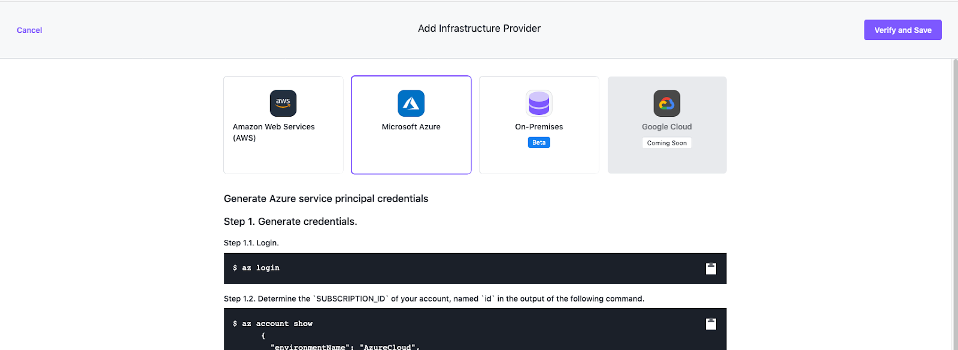Click the Add Infrastructure Provider title
The height and width of the screenshot is (350, 958).
click(x=479, y=28)
